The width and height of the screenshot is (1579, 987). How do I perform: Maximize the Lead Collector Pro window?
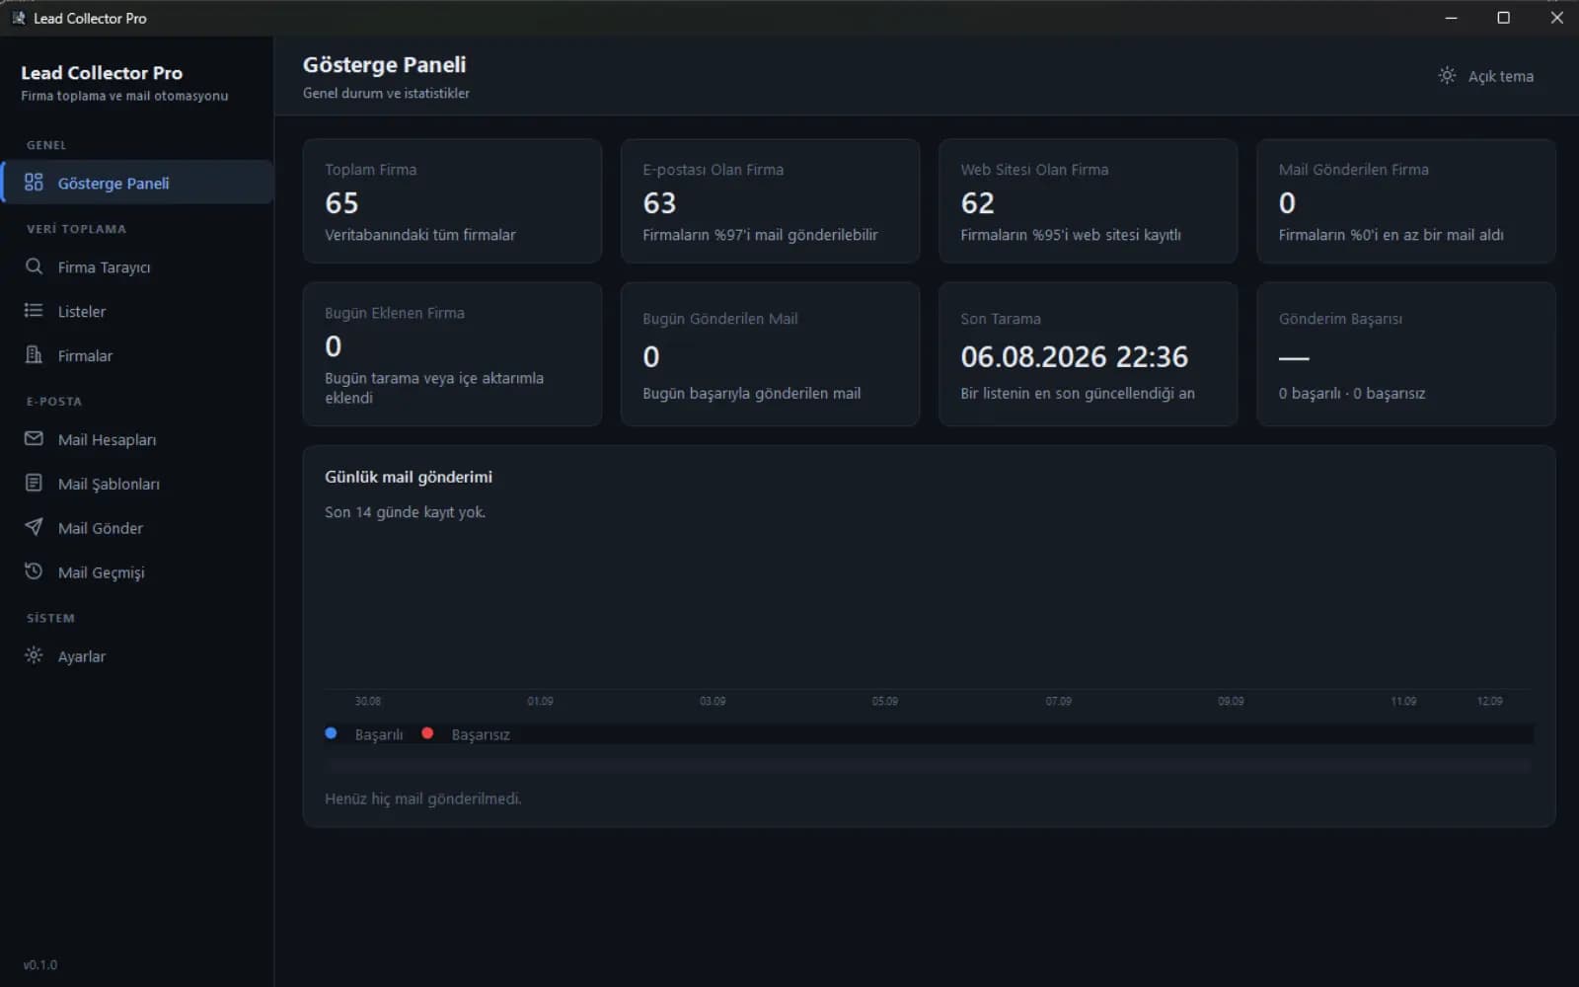tap(1503, 18)
